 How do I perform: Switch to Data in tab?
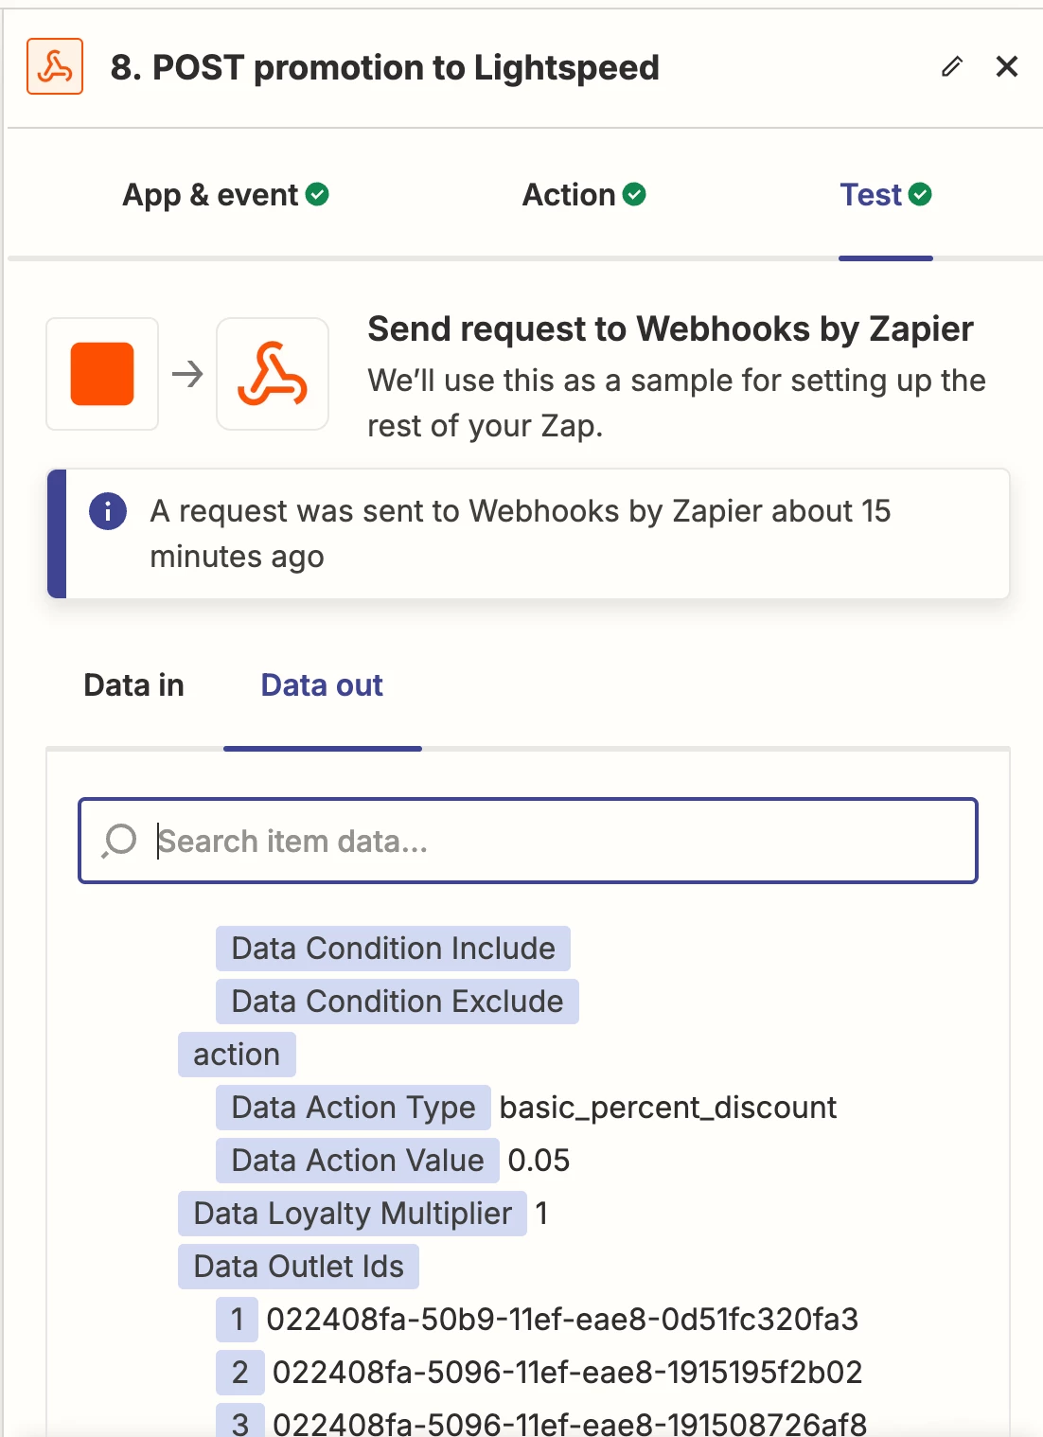point(134,685)
